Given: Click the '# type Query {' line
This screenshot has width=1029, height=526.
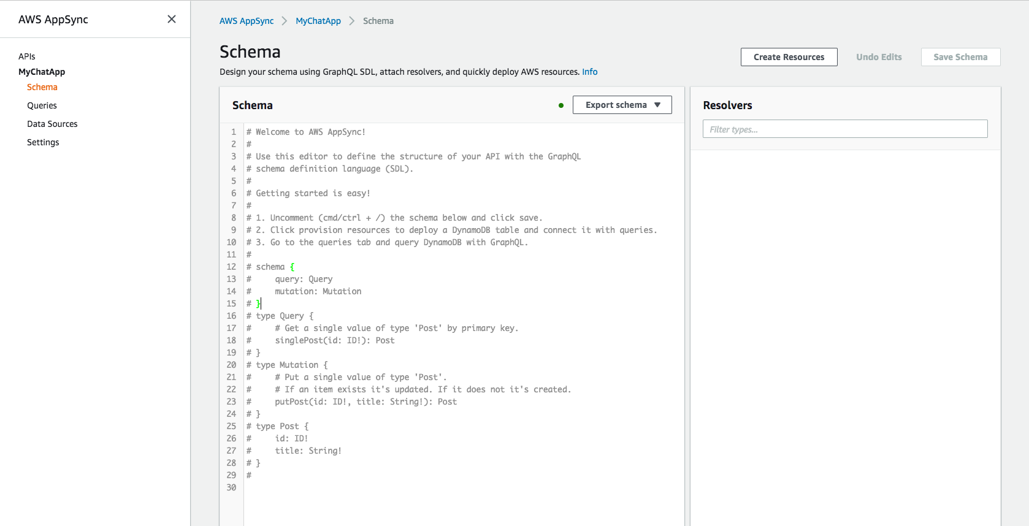Looking at the screenshot, I should point(280,316).
